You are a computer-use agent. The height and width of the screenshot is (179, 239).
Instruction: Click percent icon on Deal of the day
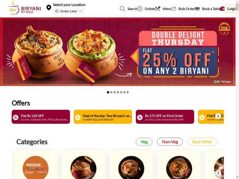point(78,117)
